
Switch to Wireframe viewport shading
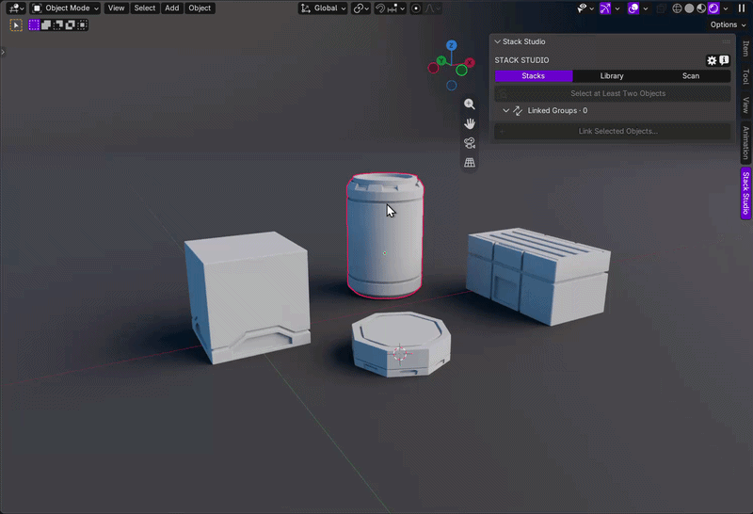[677, 8]
